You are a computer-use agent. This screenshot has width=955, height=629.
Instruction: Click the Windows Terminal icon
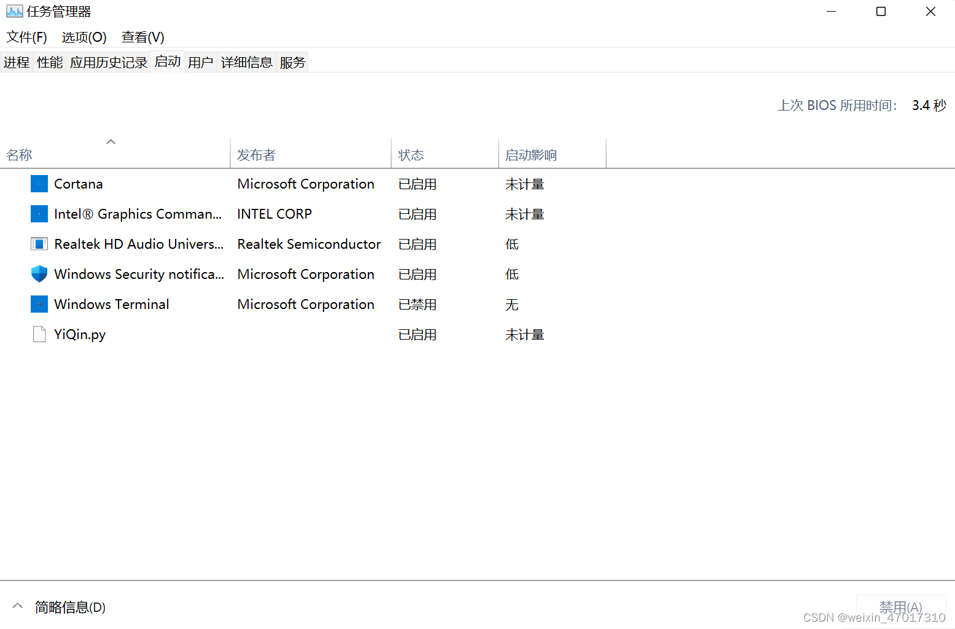pos(39,304)
